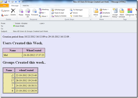Forward this email message
Viewport: 138px width, 98px height.
pos(34,12)
